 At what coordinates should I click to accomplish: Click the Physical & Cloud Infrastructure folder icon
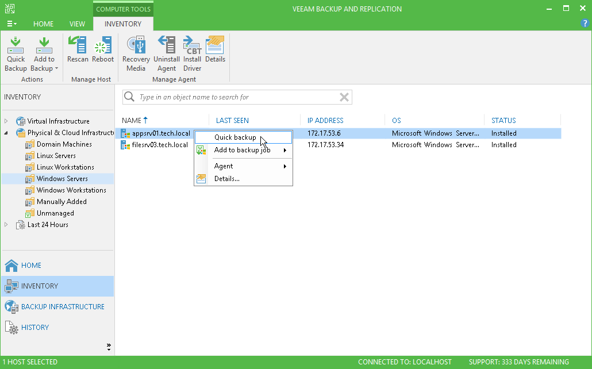click(20, 133)
